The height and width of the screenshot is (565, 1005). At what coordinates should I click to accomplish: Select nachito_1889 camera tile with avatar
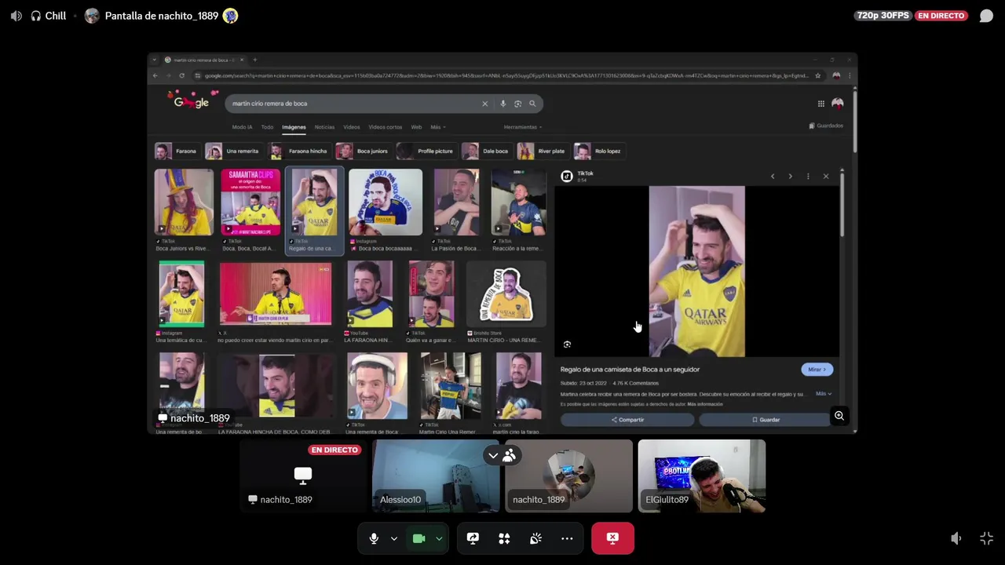(x=568, y=476)
